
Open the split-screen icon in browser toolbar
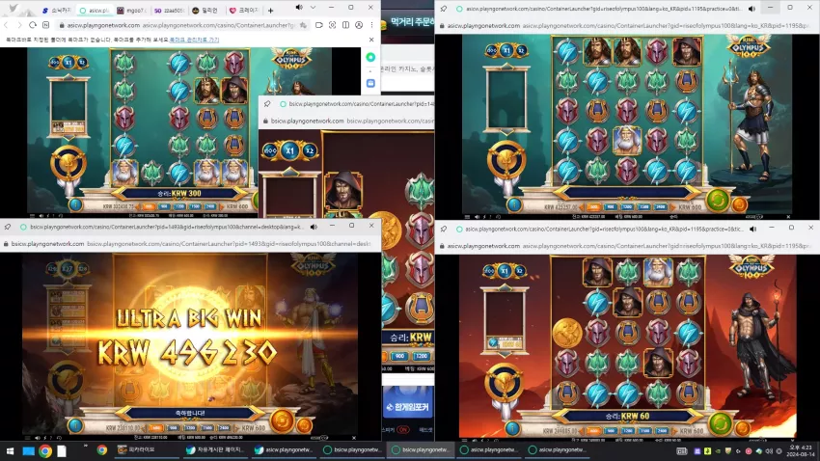345,25
